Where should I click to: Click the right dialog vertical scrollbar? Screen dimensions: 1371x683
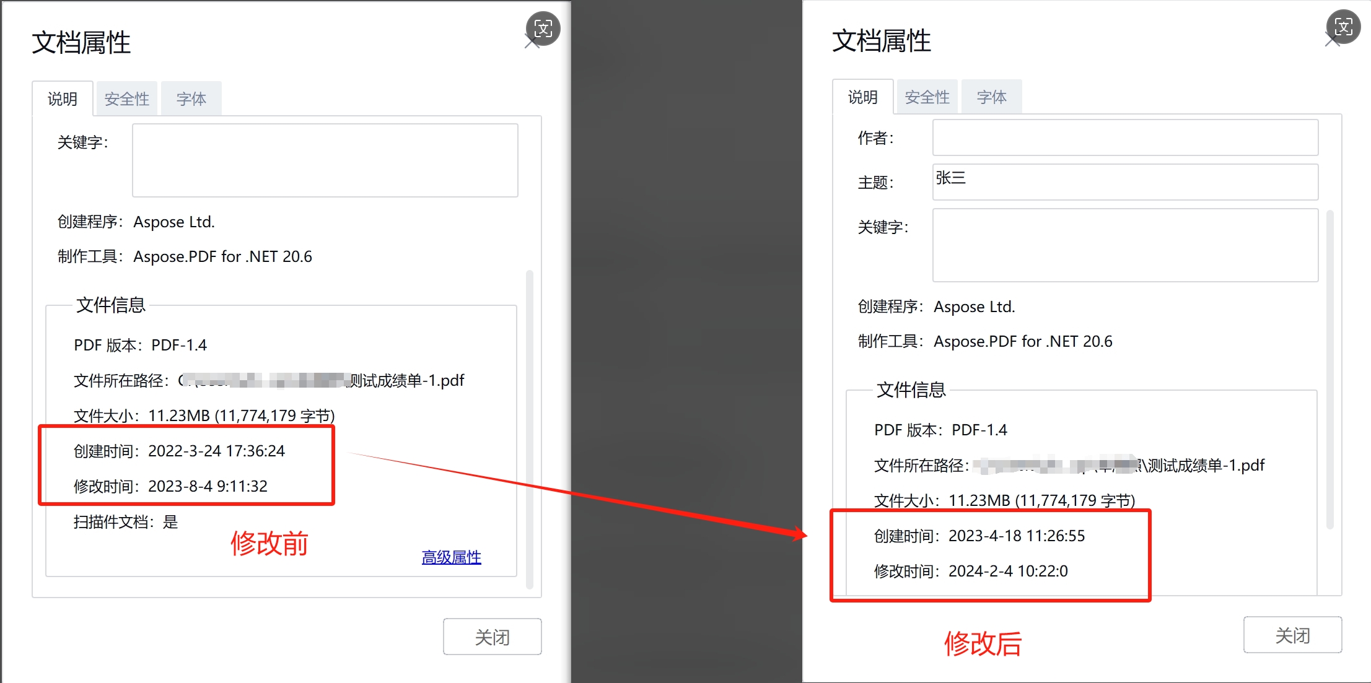1329,368
